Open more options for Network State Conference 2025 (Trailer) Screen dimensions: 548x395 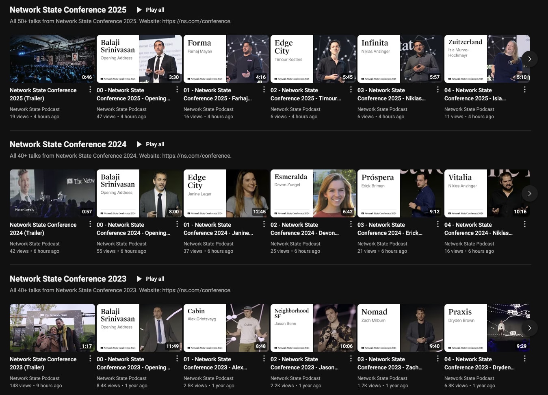(90, 89)
